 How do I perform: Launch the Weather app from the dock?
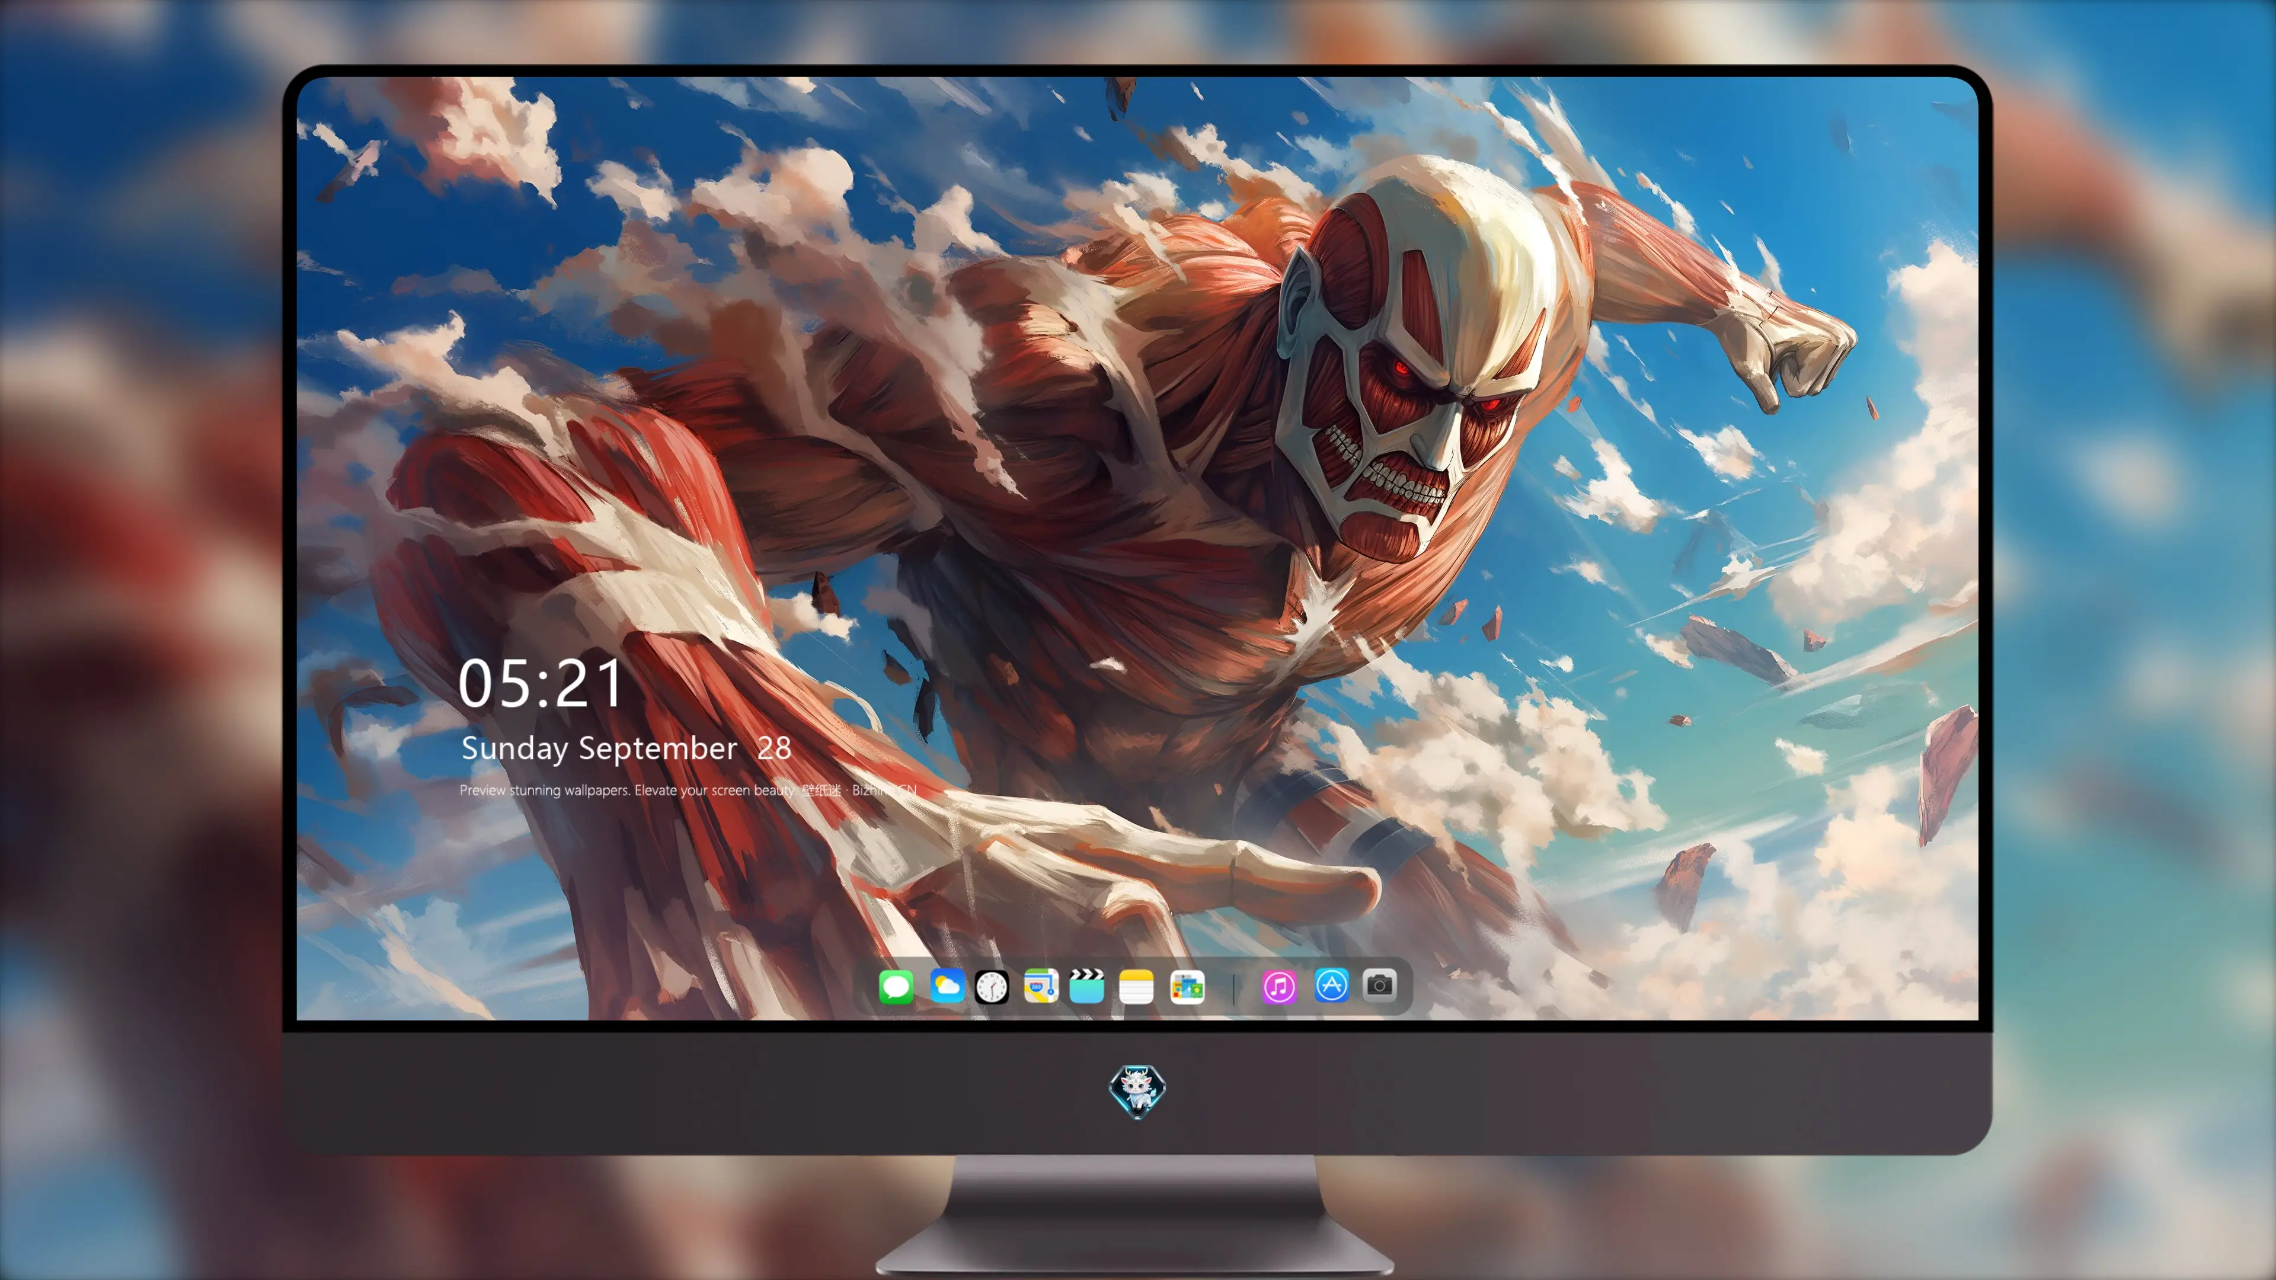click(947, 986)
